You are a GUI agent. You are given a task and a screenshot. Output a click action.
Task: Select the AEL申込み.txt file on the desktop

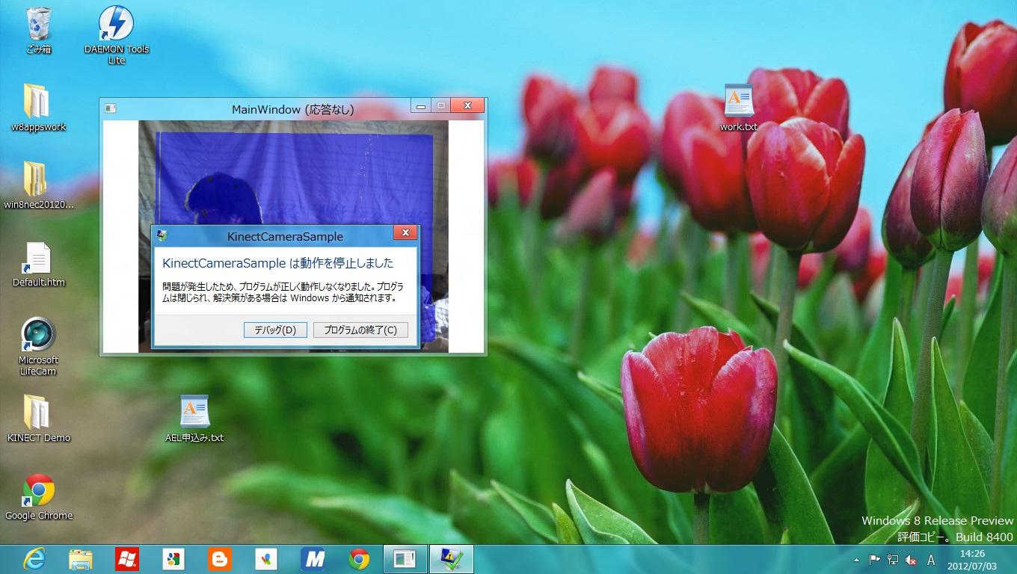click(x=194, y=419)
